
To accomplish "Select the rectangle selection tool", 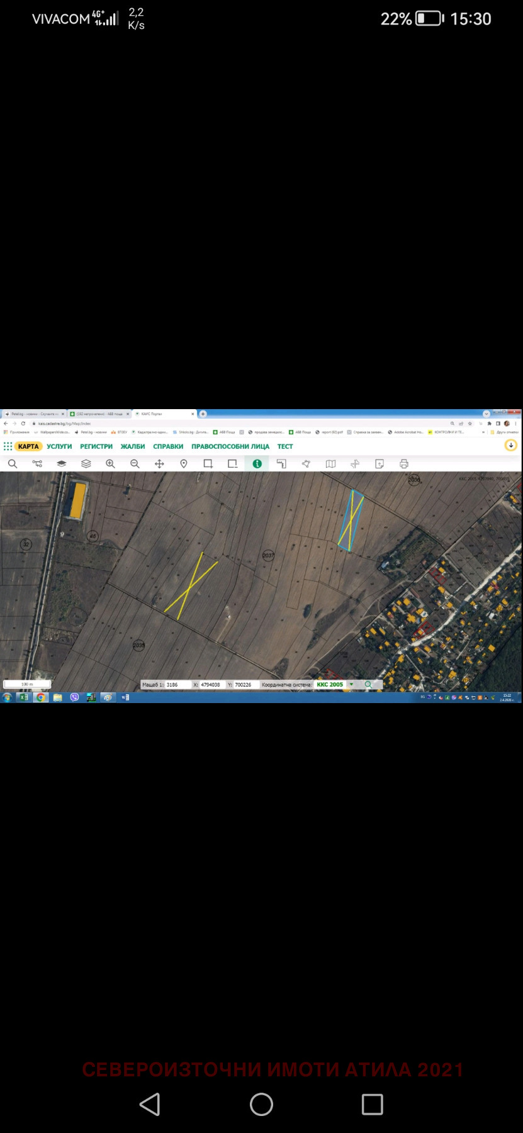I will 208,464.
